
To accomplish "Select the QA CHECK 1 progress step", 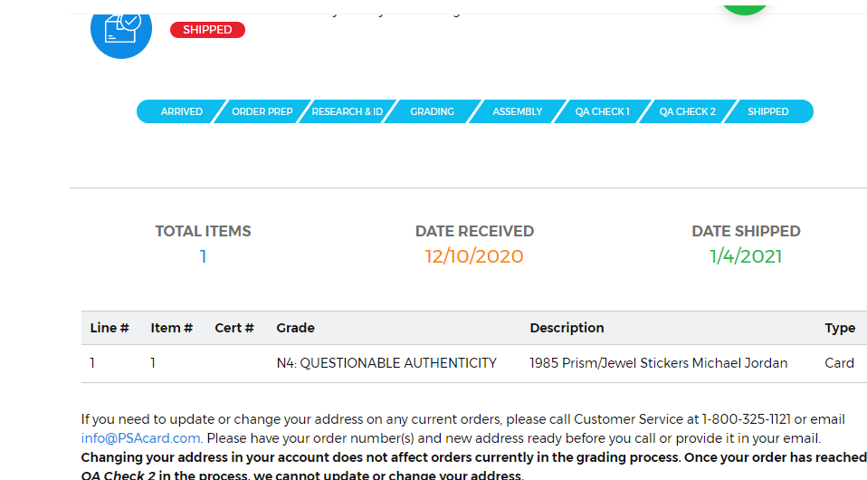I will pyautogui.click(x=602, y=111).
